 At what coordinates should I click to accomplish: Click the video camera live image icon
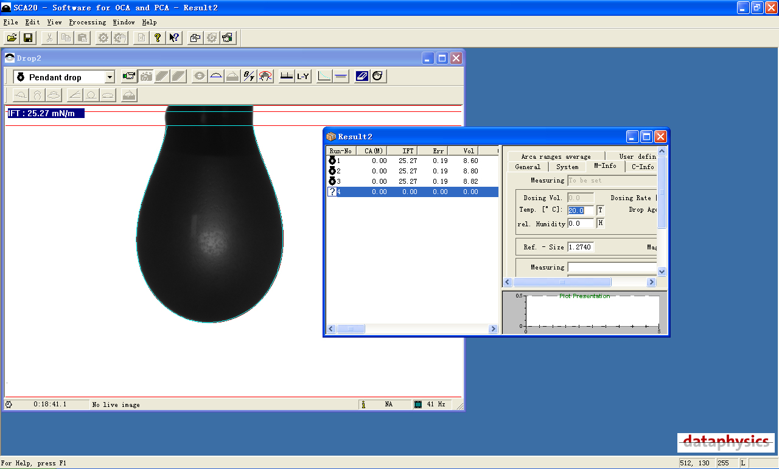[128, 76]
